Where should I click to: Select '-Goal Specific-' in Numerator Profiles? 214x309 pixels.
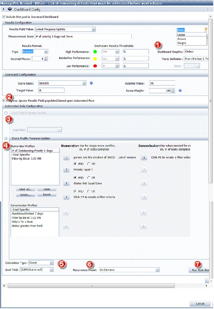(35, 155)
